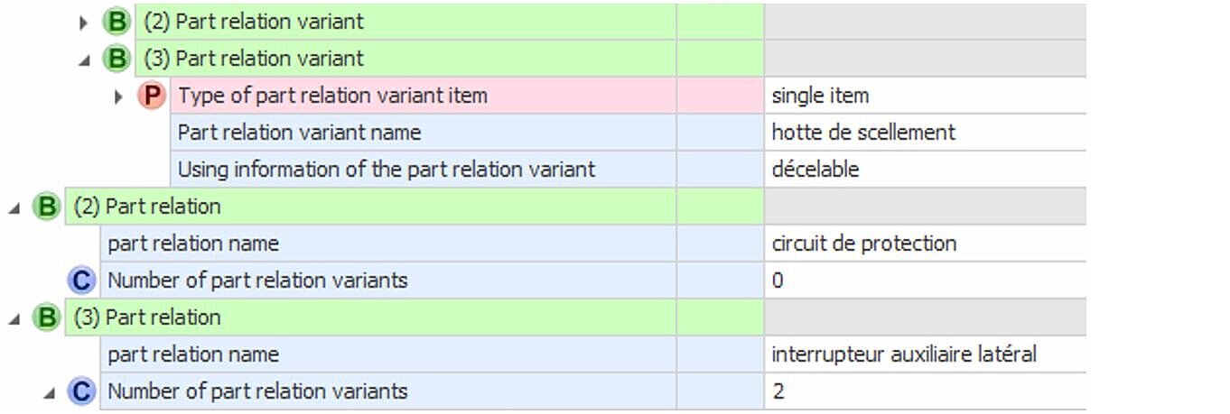Viewport: 1230px width, 414px height.
Task: Collapse the (3) Part relation variant node
Action: click(85, 60)
